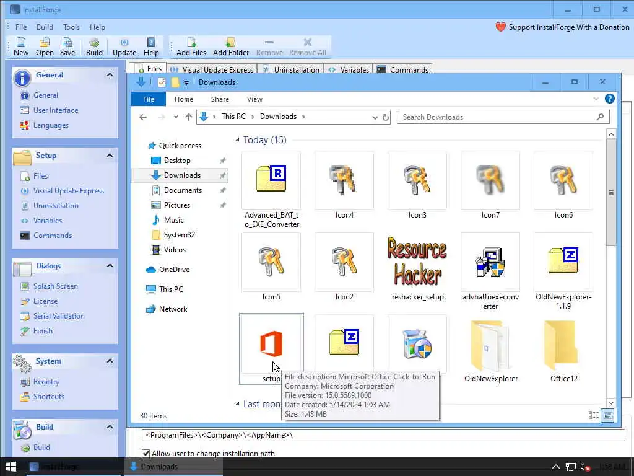Viewport: 634px width, 476px height.
Task: Collapse the Today (15) file group
Action: point(237,140)
